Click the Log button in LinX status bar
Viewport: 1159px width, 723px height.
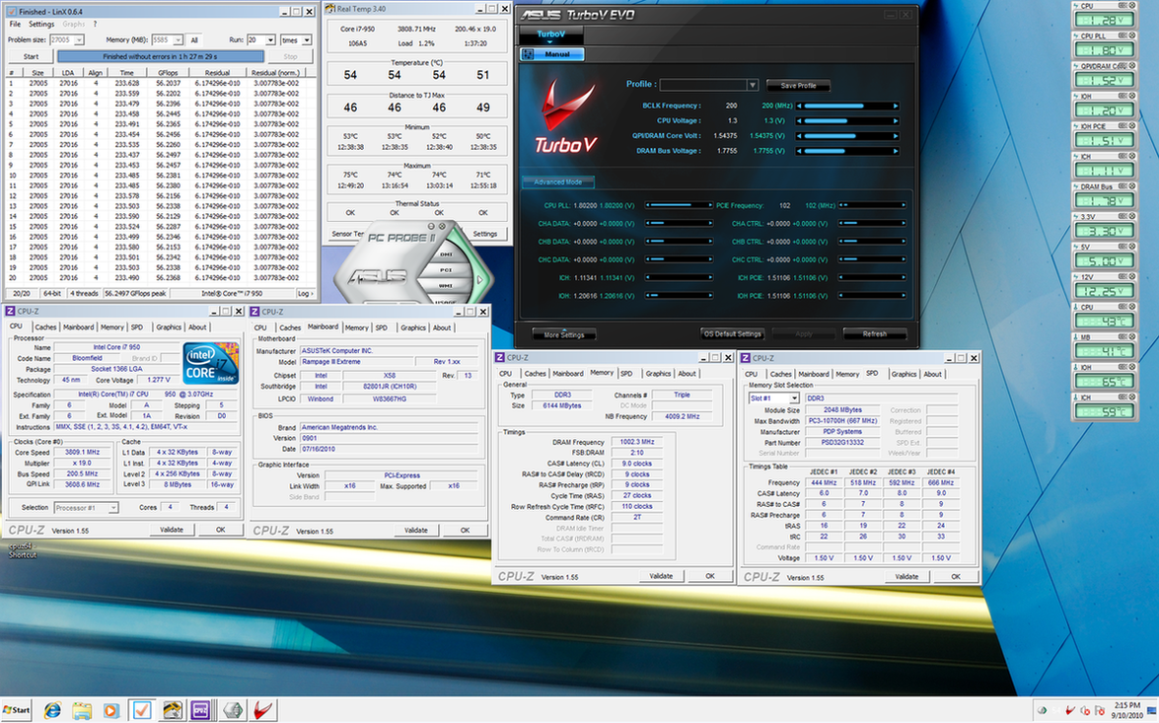click(x=305, y=293)
